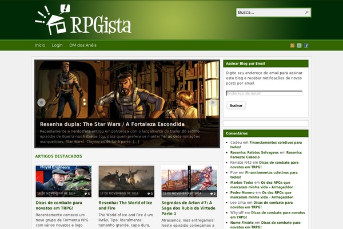Click the Assinar Blog por Email header
This screenshot has width=343, height=229.
[266, 64]
